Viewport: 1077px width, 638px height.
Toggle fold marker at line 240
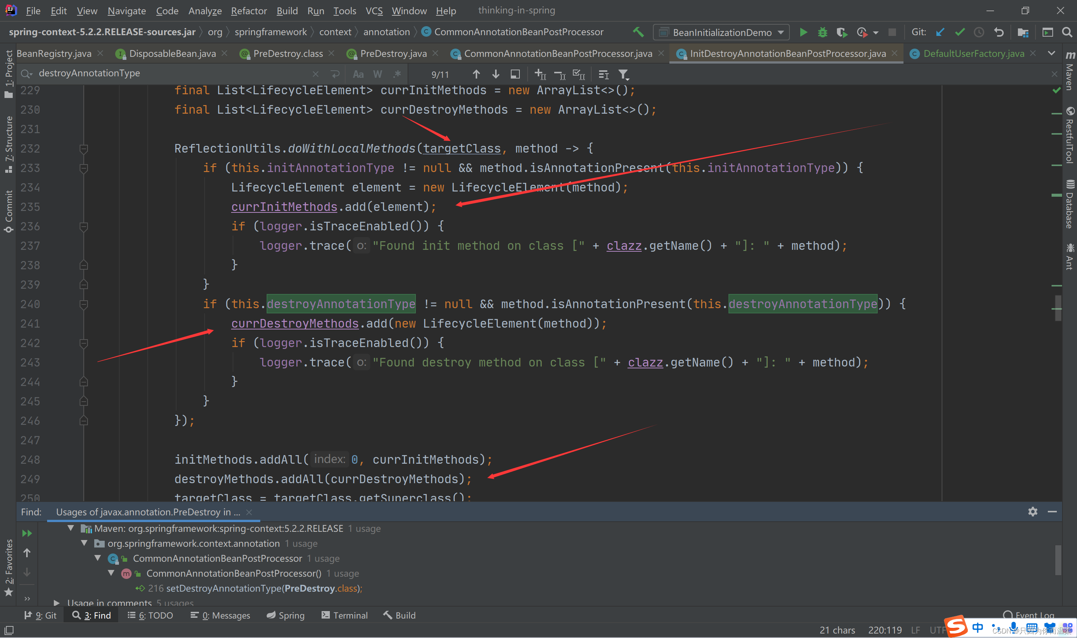click(84, 304)
